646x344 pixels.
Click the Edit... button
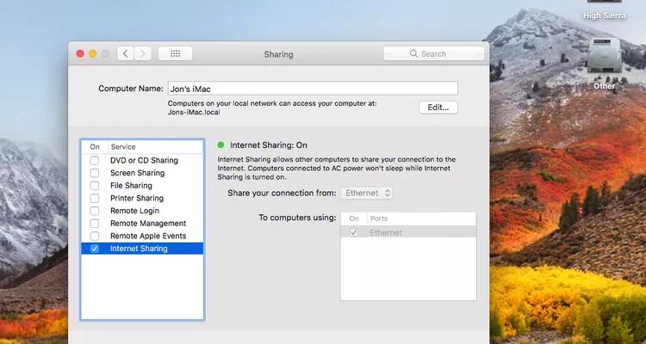pos(438,107)
